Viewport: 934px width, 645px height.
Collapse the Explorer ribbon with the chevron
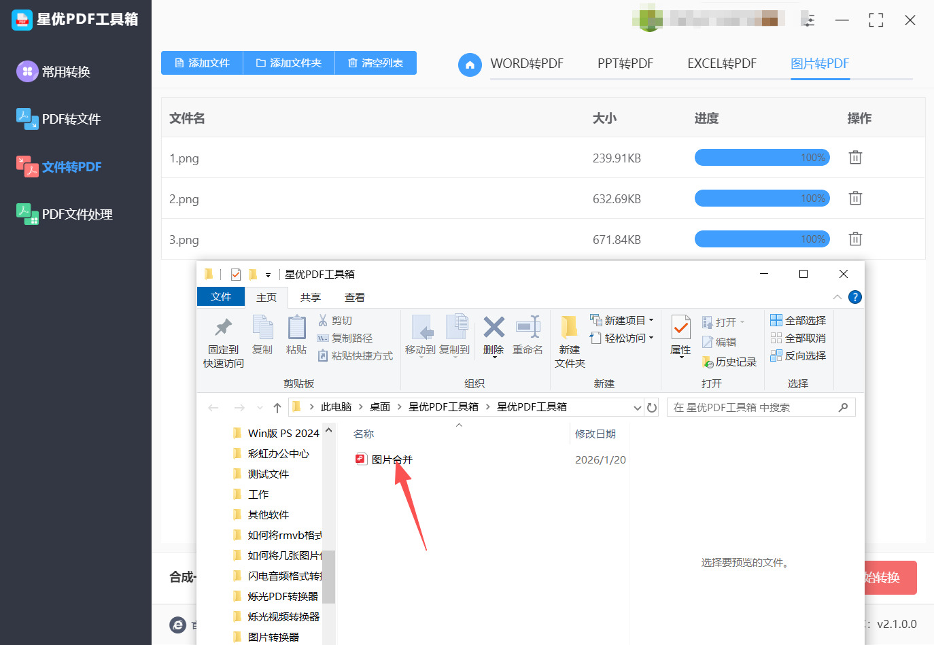[837, 297]
